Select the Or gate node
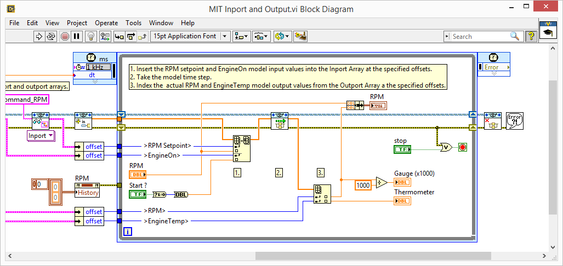This screenshot has width=563, height=266. (447, 147)
